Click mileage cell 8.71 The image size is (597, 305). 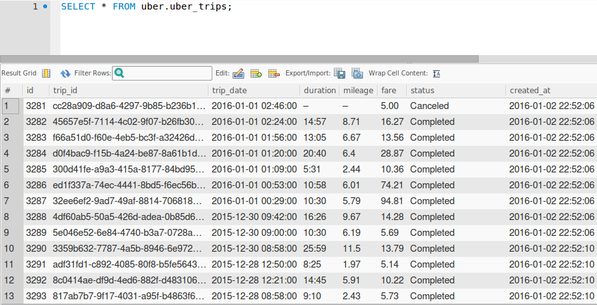point(359,122)
